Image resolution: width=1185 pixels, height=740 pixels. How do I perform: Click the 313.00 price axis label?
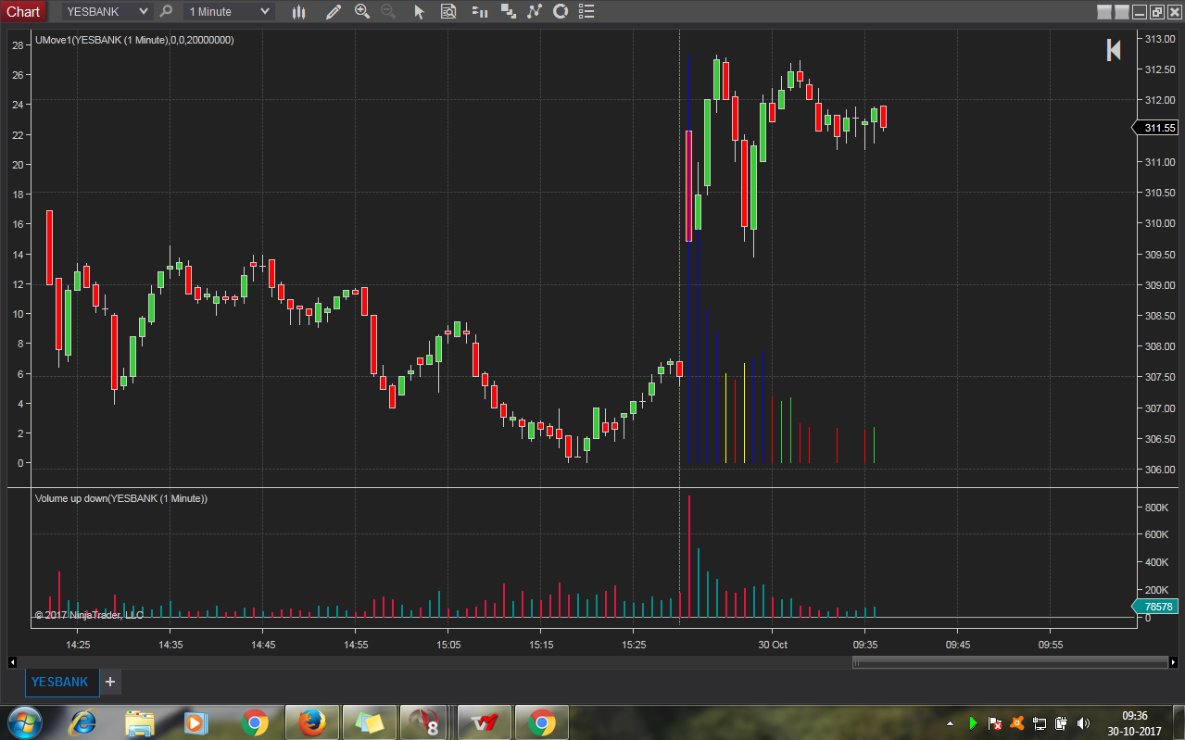tap(1160, 39)
